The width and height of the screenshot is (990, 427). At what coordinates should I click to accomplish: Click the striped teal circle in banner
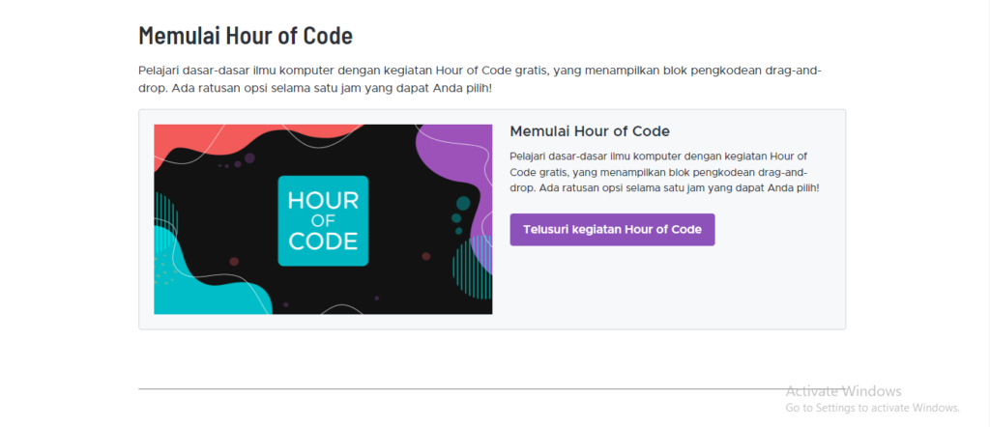[474, 267]
